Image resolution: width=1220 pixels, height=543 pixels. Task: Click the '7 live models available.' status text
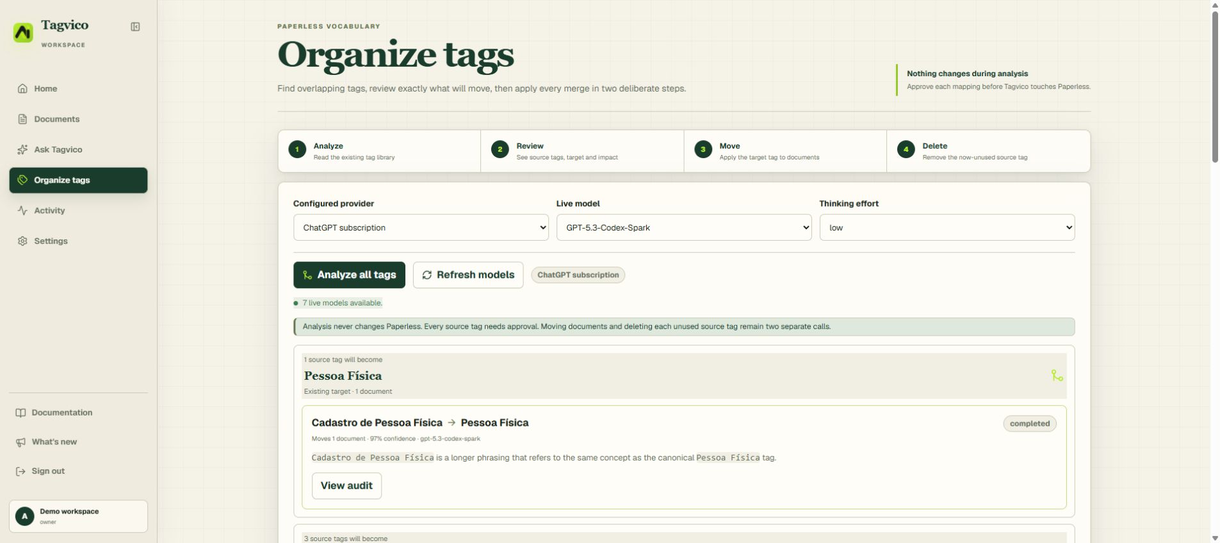342,303
